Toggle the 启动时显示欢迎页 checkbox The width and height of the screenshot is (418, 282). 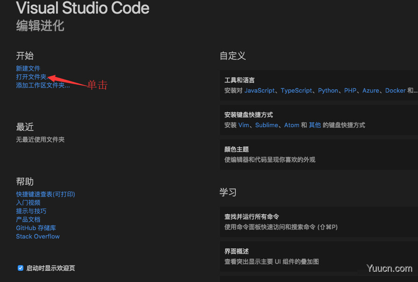21,268
